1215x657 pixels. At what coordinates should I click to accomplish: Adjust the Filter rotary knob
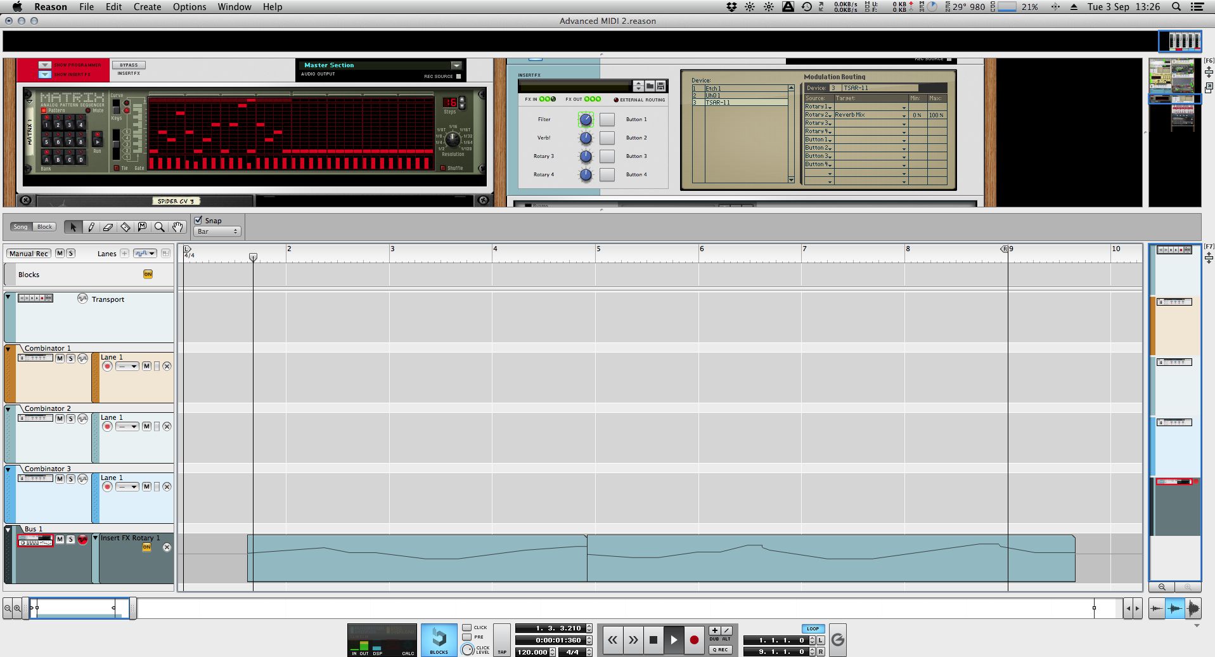point(586,119)
